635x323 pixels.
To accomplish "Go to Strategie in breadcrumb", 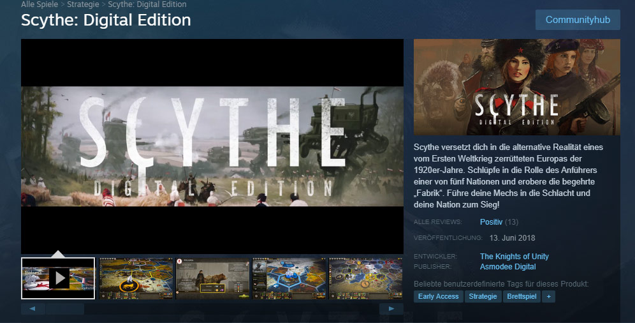I will [83, 4].
